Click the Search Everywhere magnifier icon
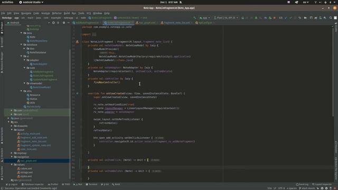Viewport: 338px width, 190px height. click(331, 18)
